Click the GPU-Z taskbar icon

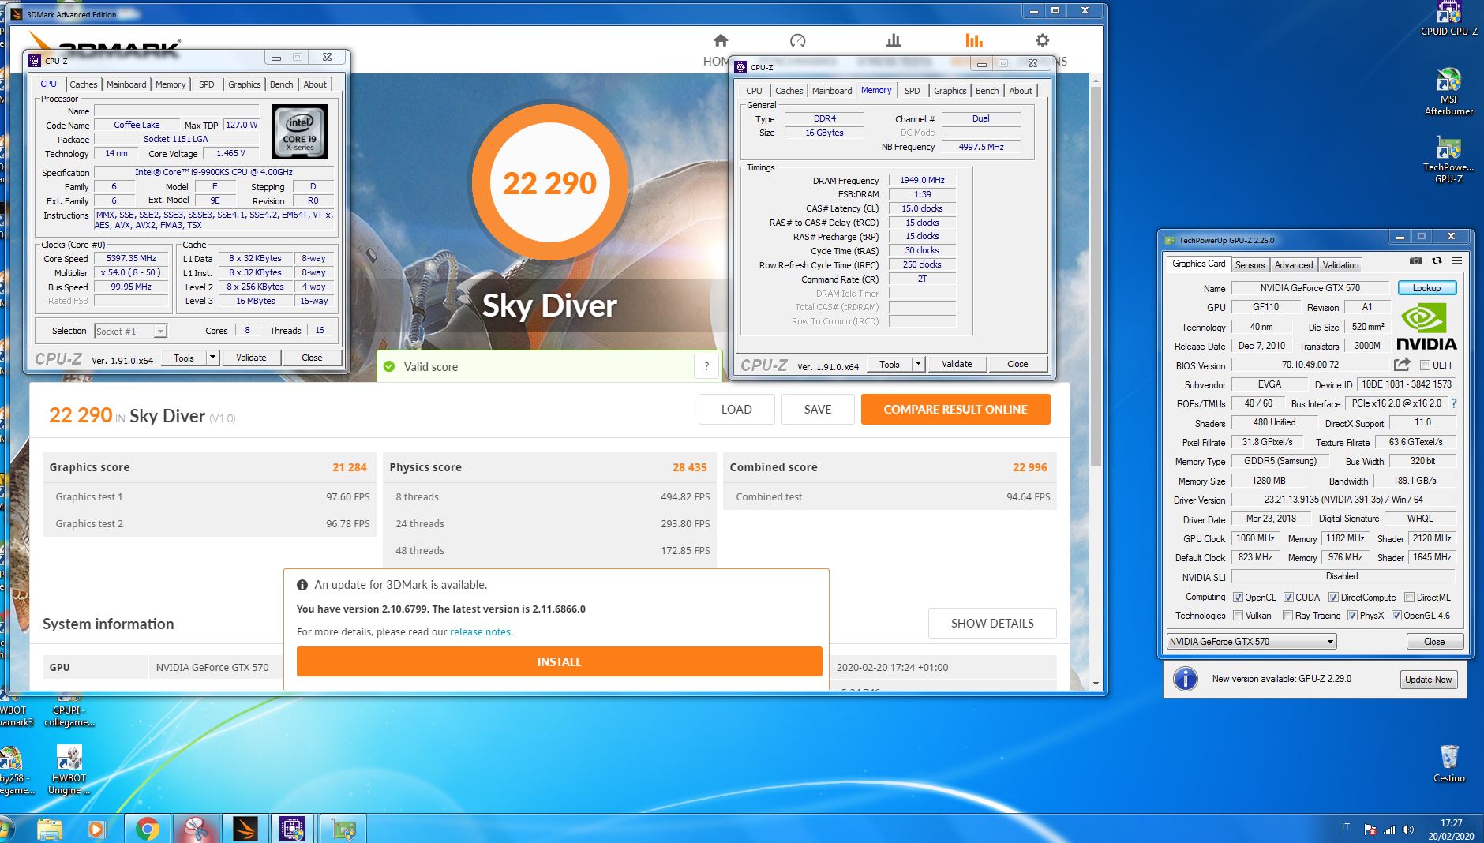pos(343,829)
